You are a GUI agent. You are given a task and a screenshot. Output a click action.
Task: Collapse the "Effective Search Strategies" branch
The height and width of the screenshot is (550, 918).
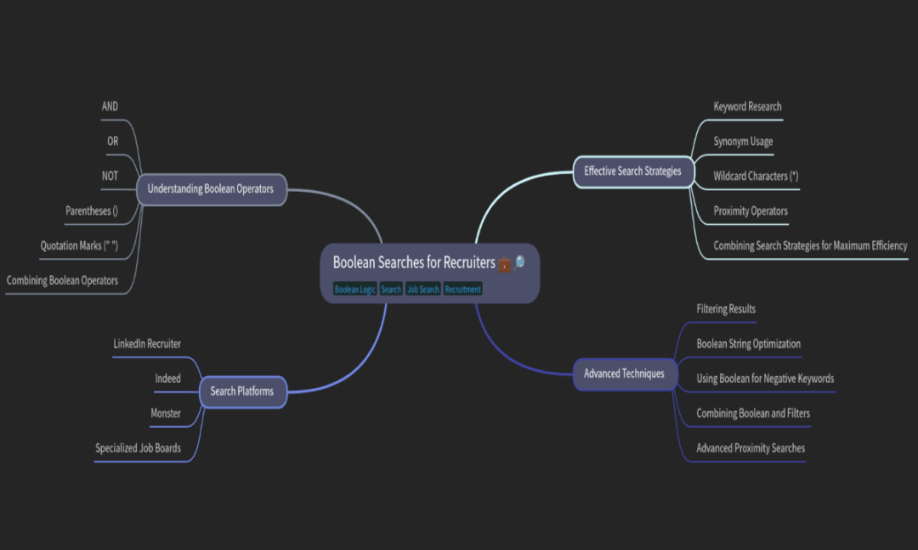tap(632, 171)
